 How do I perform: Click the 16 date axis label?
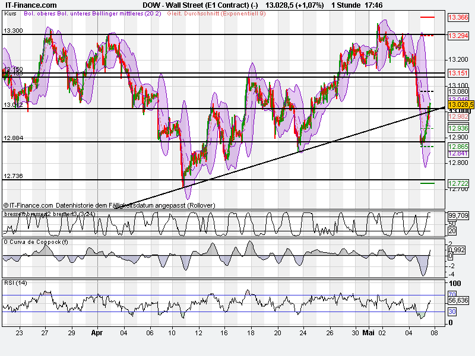[224, 333]
